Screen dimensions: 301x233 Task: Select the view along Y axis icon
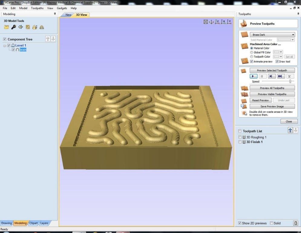coord(229,22)
